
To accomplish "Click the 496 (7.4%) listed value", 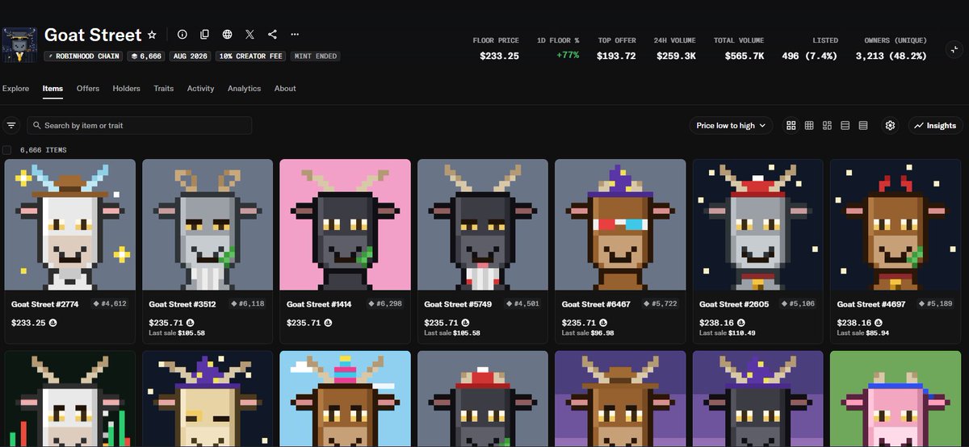I will [x=810, y=56].
